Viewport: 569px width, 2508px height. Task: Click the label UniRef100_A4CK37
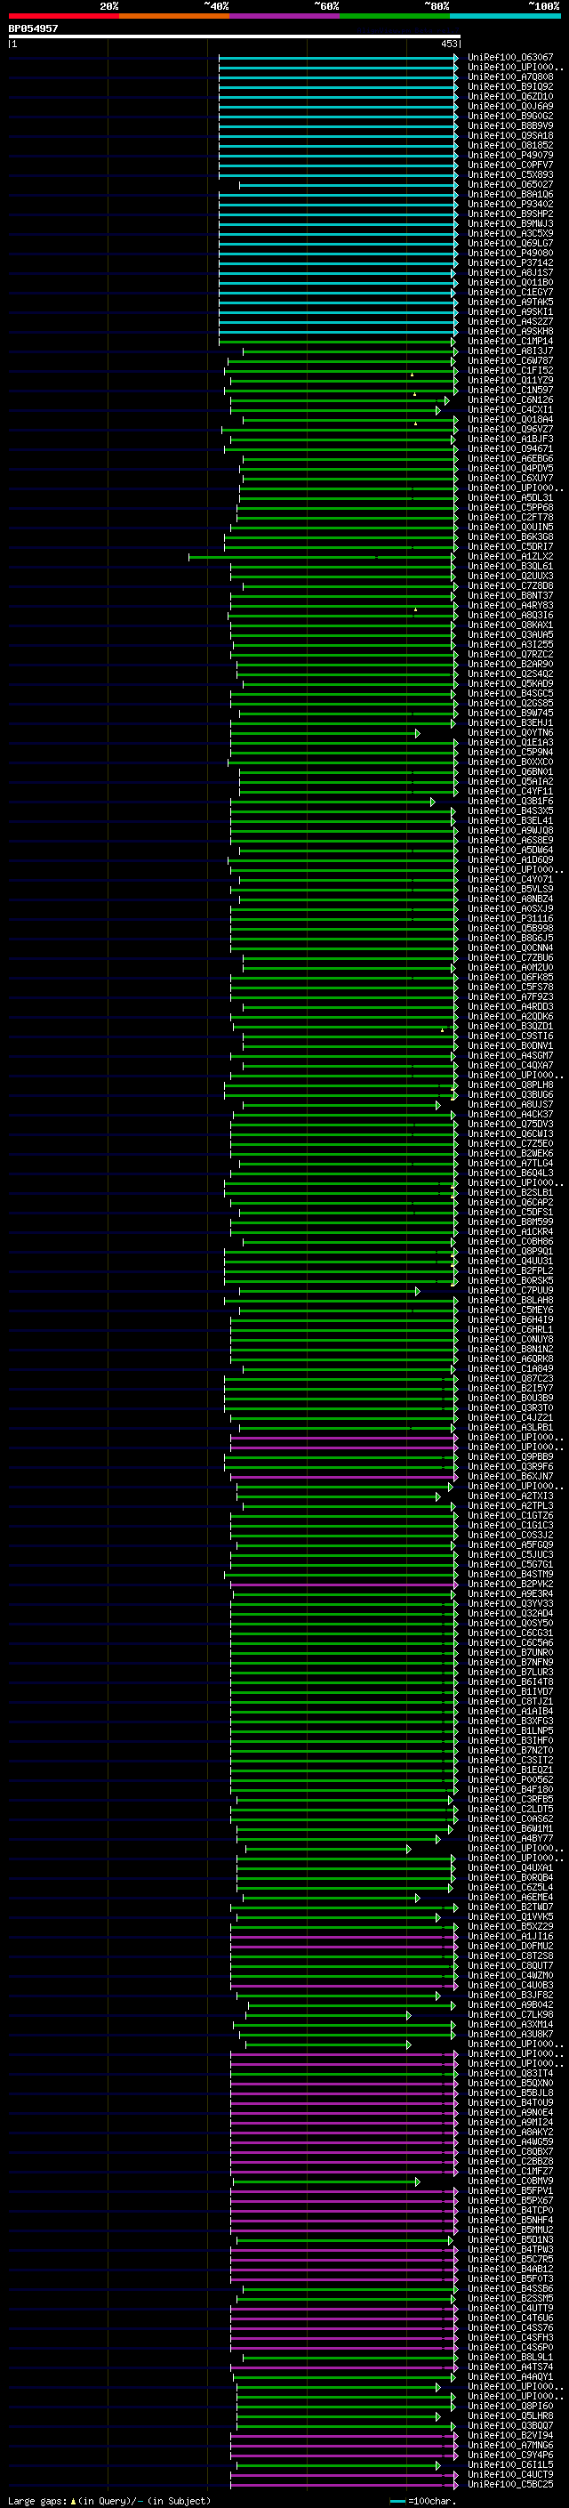point(510,1114)
